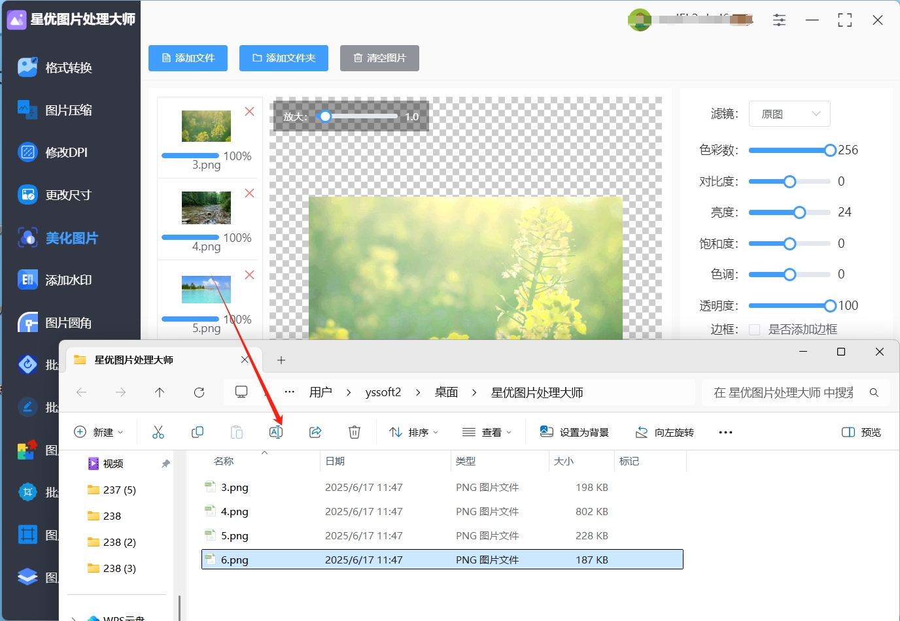This screenshot has height=621, width=900.
Task: Show hidden path items via address bar ellipsis
Action: (290, 392)
